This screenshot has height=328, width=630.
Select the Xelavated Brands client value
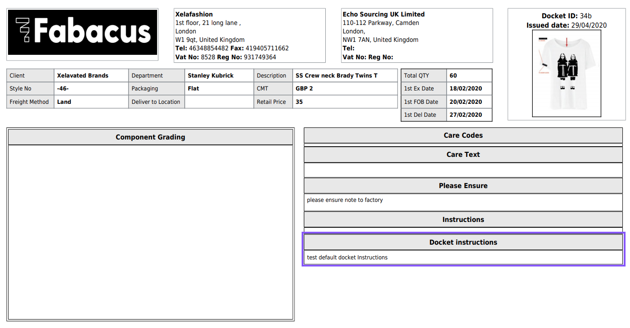[83, 76]
